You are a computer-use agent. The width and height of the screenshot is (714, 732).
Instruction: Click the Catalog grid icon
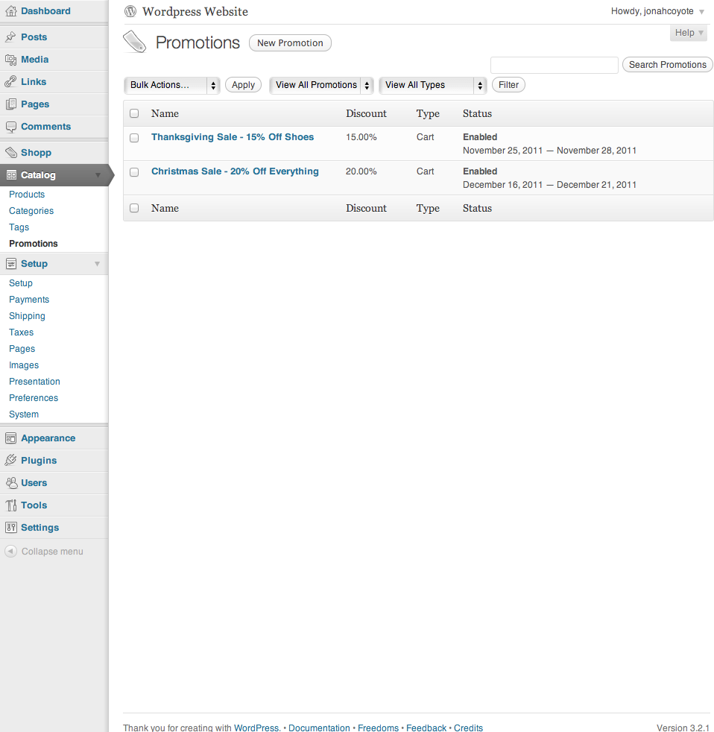[x=10, y=175]
